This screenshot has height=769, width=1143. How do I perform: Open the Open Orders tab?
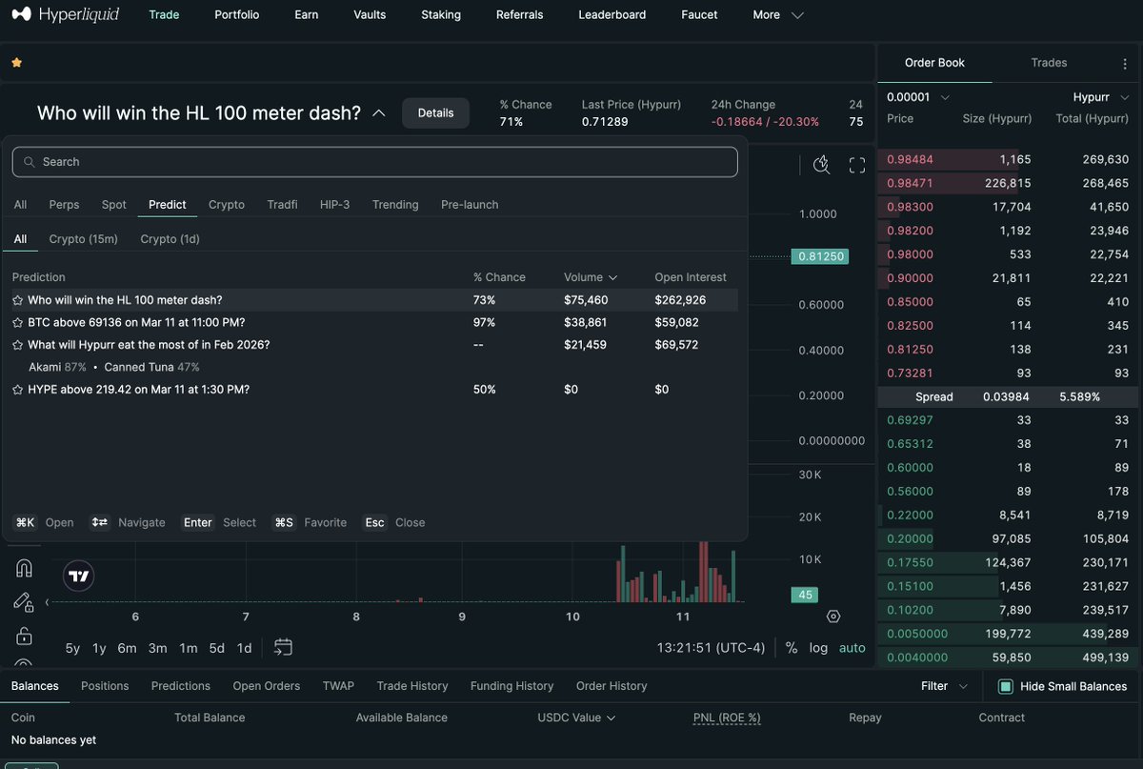tap(267, 686)
